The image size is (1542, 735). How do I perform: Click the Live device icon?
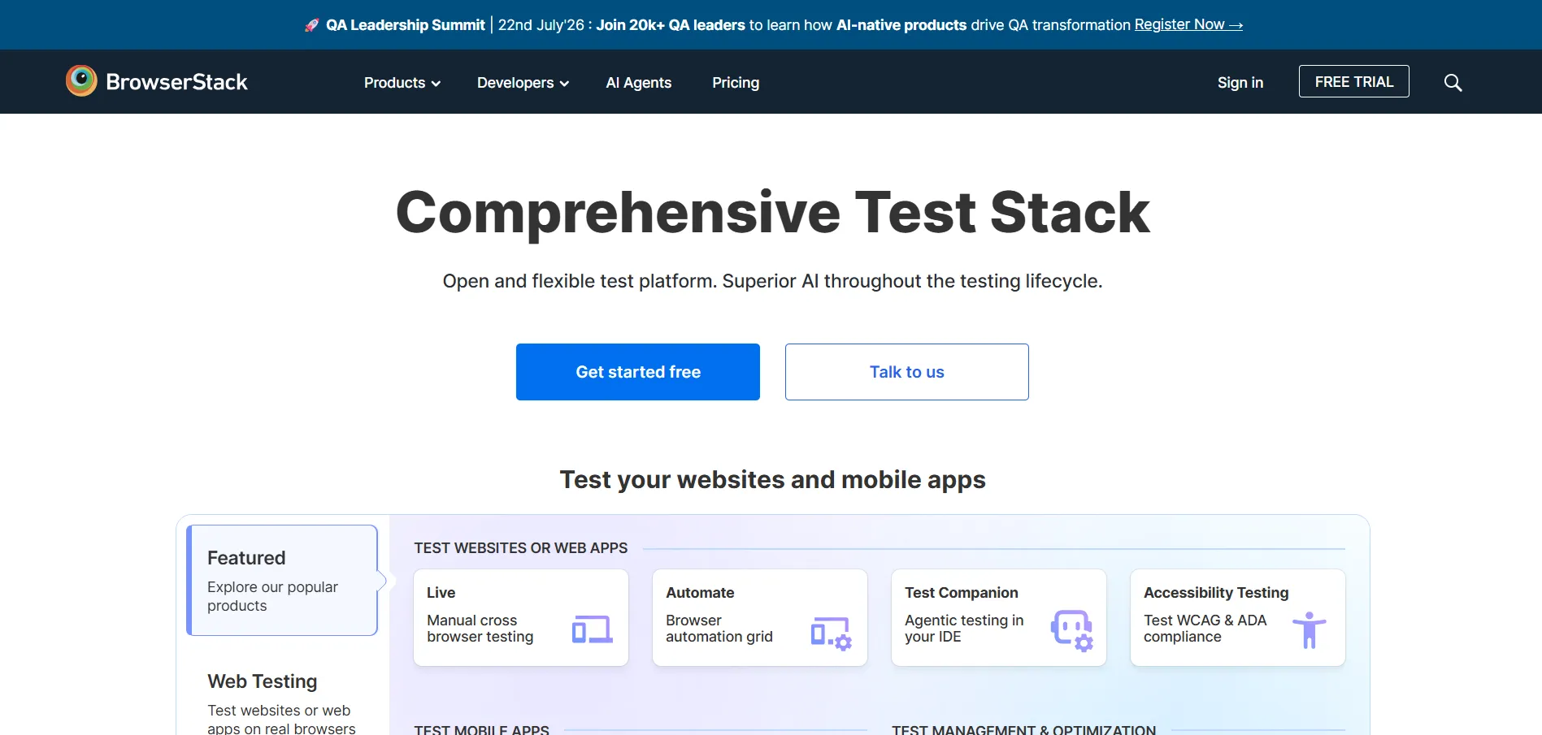592,629
